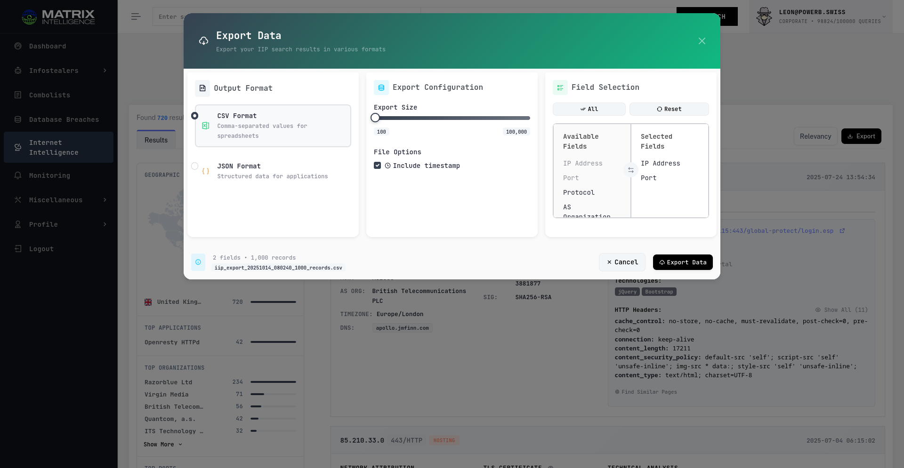
Task: Click the Export Size slider handle
Action: [375, 118]
